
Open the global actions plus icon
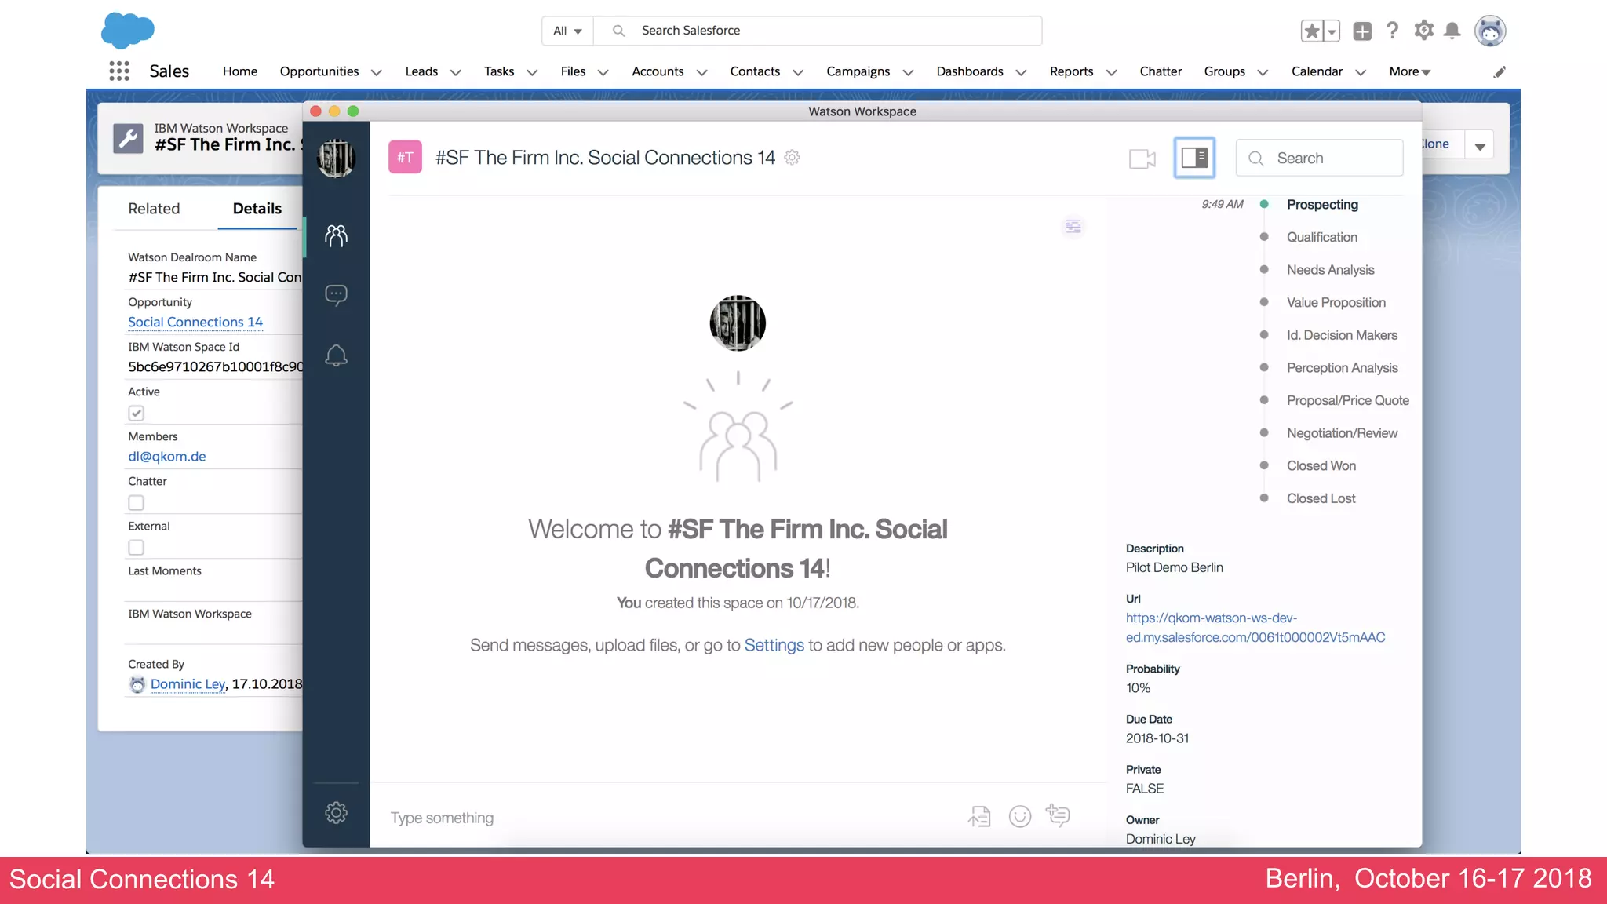(1363, 31)
